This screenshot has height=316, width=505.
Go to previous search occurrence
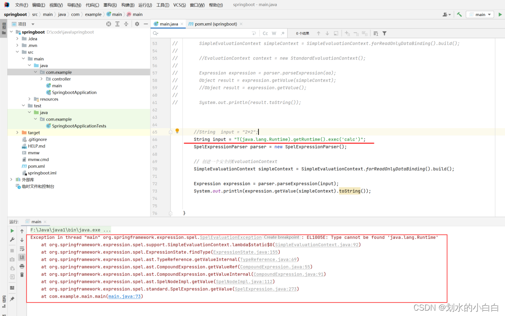click(319, 34)
